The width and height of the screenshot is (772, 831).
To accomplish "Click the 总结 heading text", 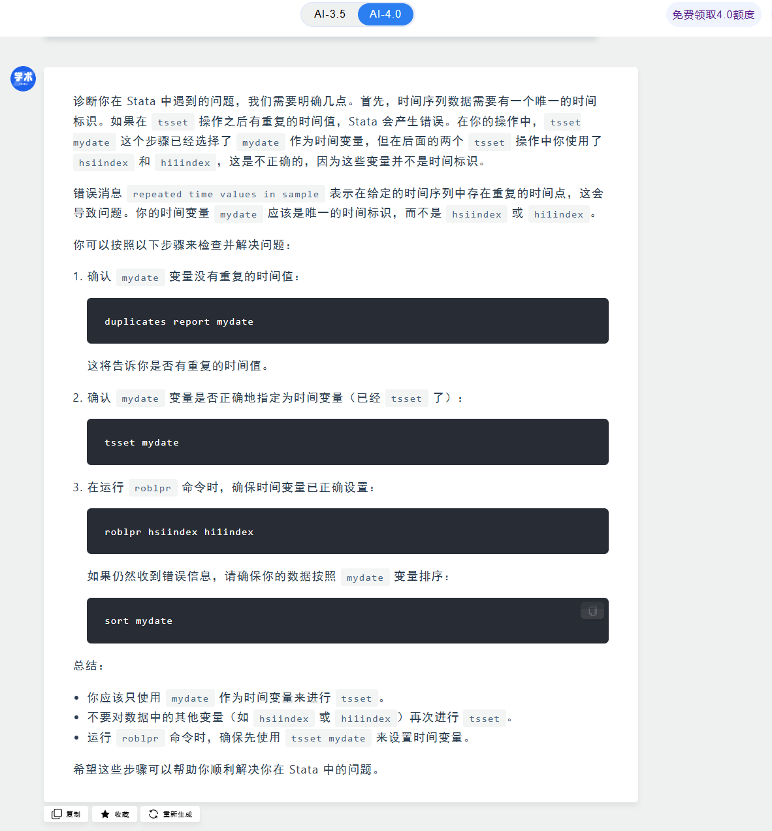I will (88, 666).
